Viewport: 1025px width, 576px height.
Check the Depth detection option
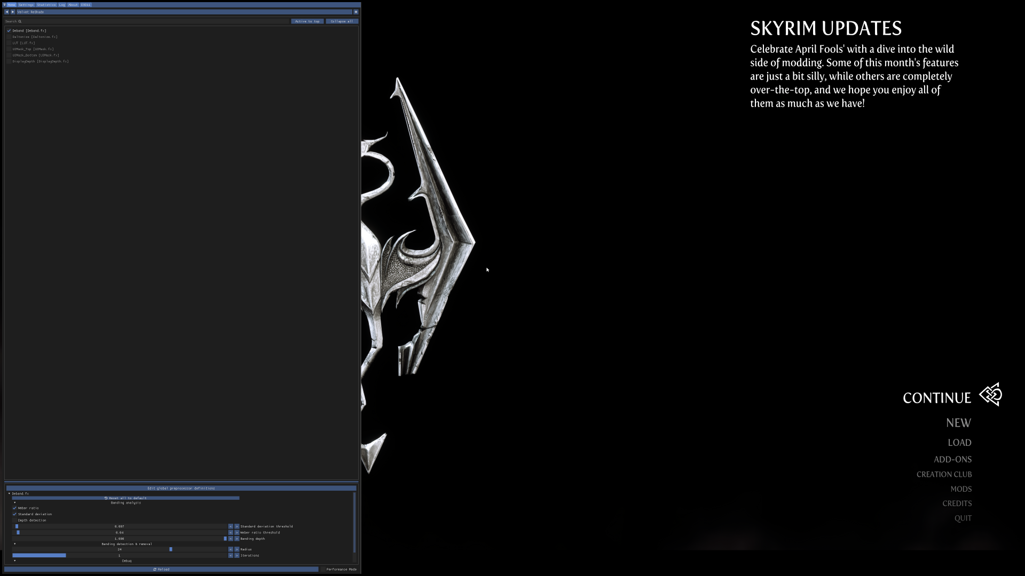(x=14, y=520)
